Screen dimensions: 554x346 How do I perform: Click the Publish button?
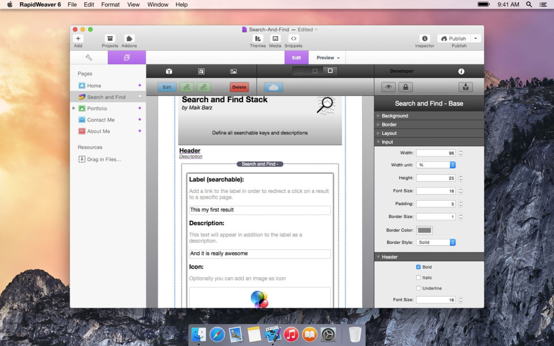454,38
